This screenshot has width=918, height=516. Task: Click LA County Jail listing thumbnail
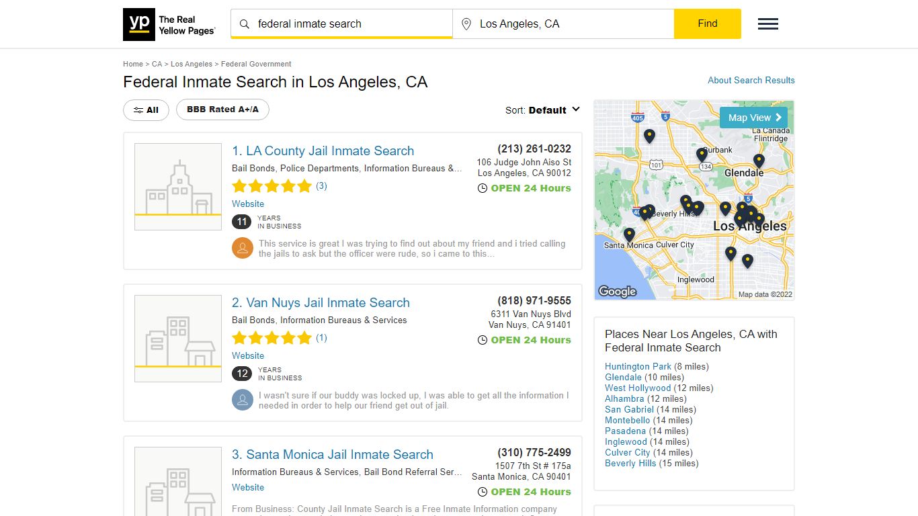click(178, 187)
